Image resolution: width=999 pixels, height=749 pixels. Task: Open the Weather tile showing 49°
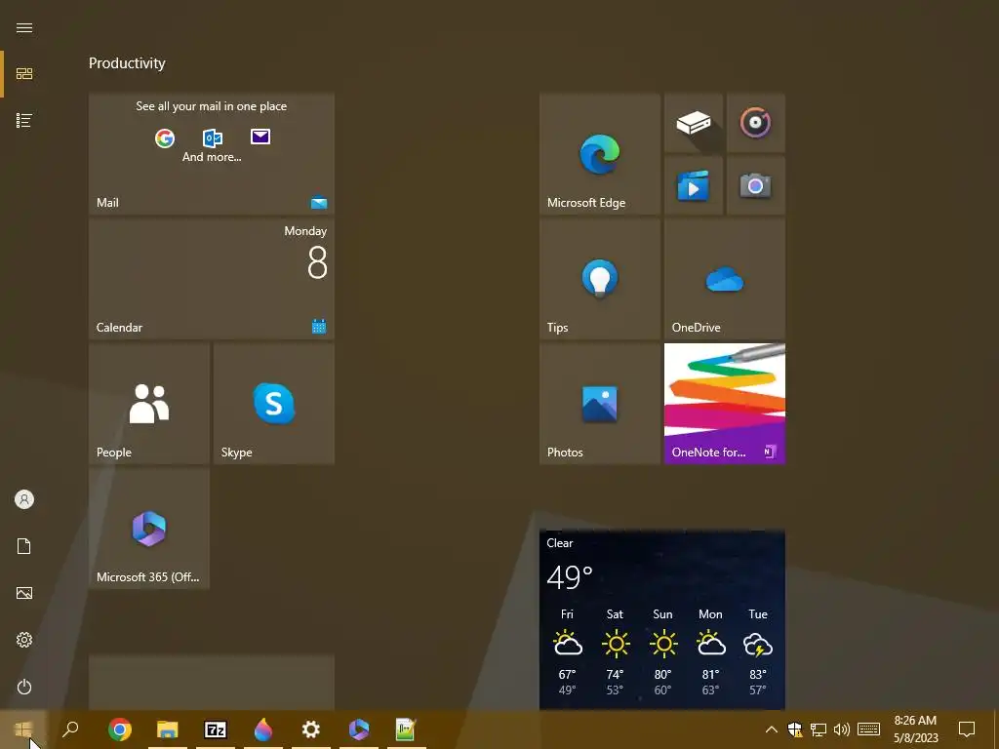(x=662, y=619)
